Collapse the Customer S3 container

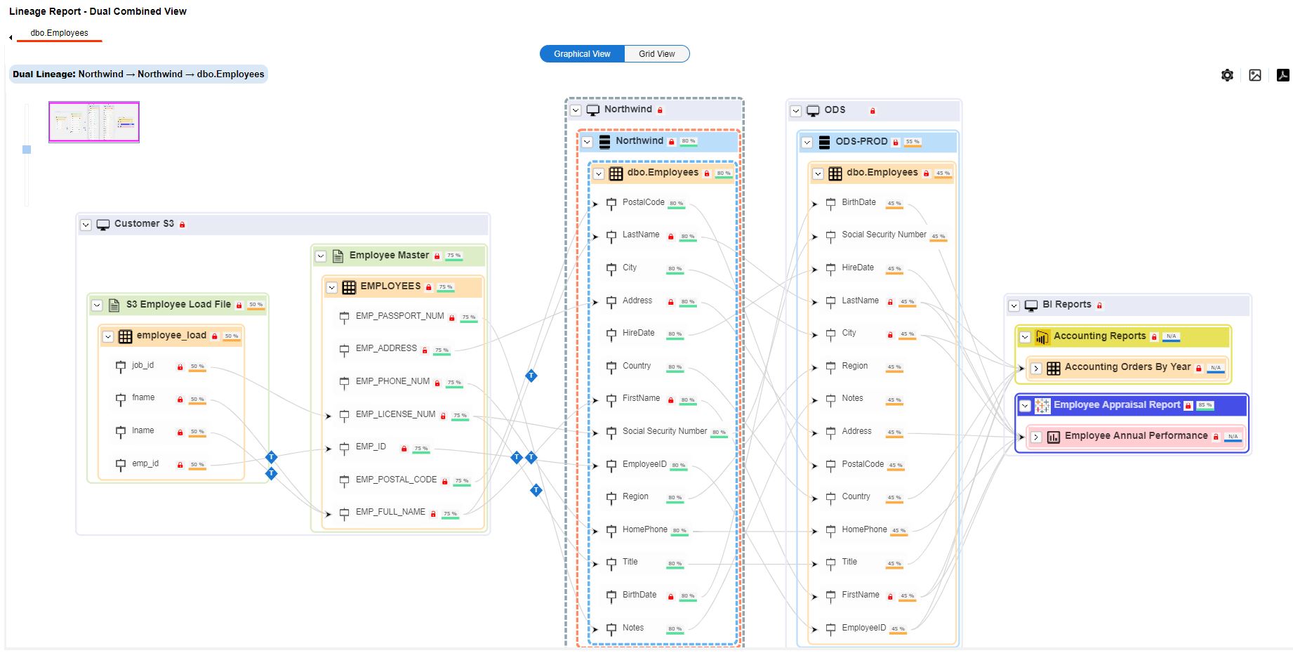[86, 224]
